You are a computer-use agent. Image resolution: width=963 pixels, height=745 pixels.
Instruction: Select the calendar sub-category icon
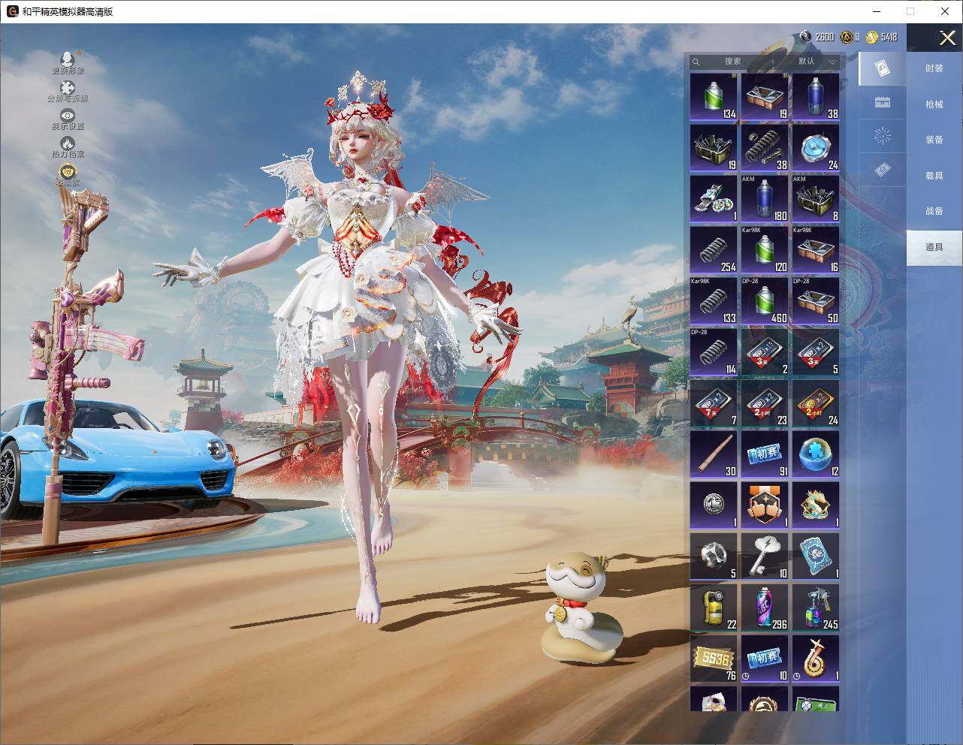[883, 103]
